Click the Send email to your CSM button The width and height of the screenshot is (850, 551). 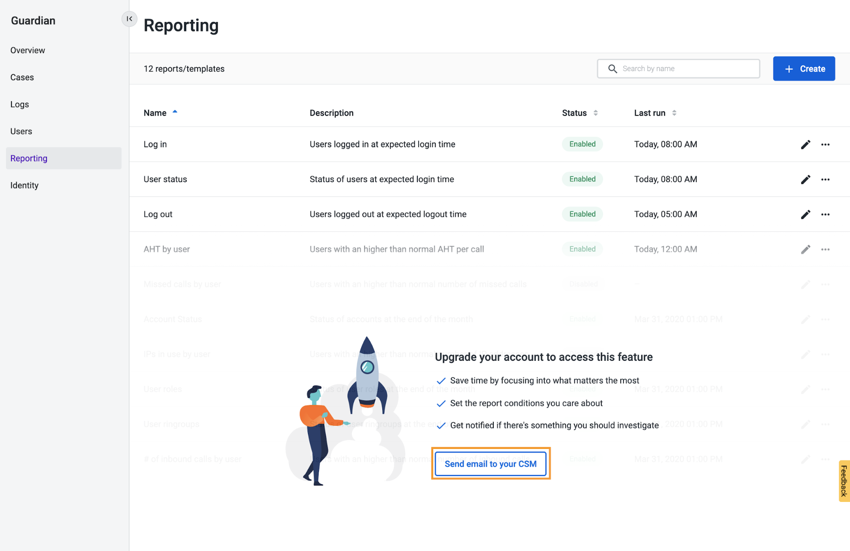490,464
